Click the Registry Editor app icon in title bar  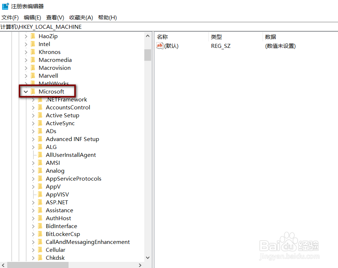click(5, 6)
